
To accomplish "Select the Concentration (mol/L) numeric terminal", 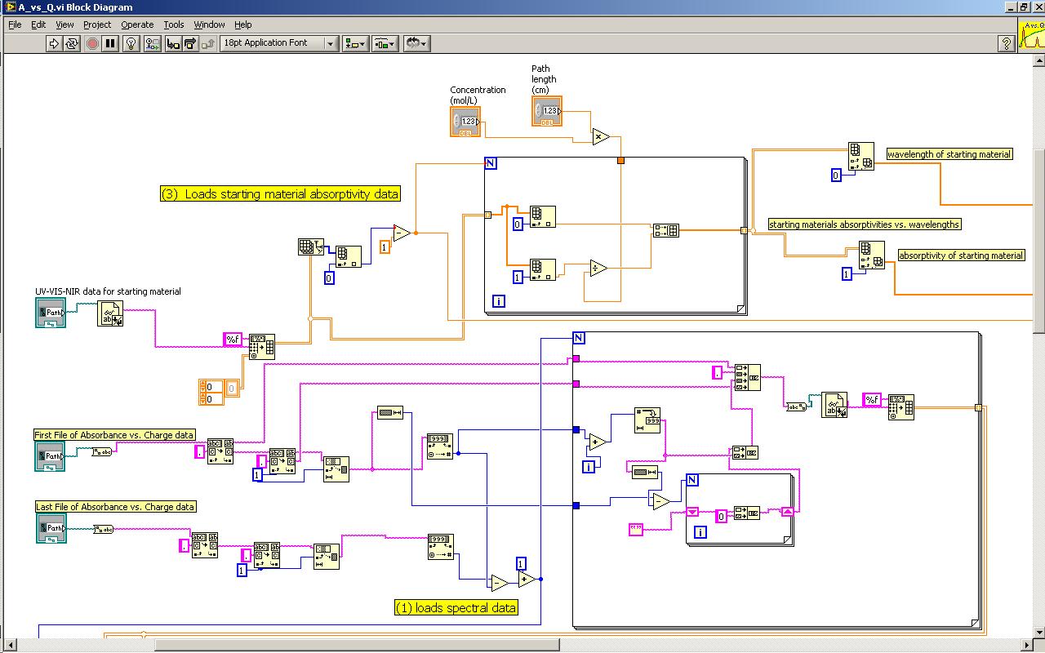I will click(x=465, y=122).
